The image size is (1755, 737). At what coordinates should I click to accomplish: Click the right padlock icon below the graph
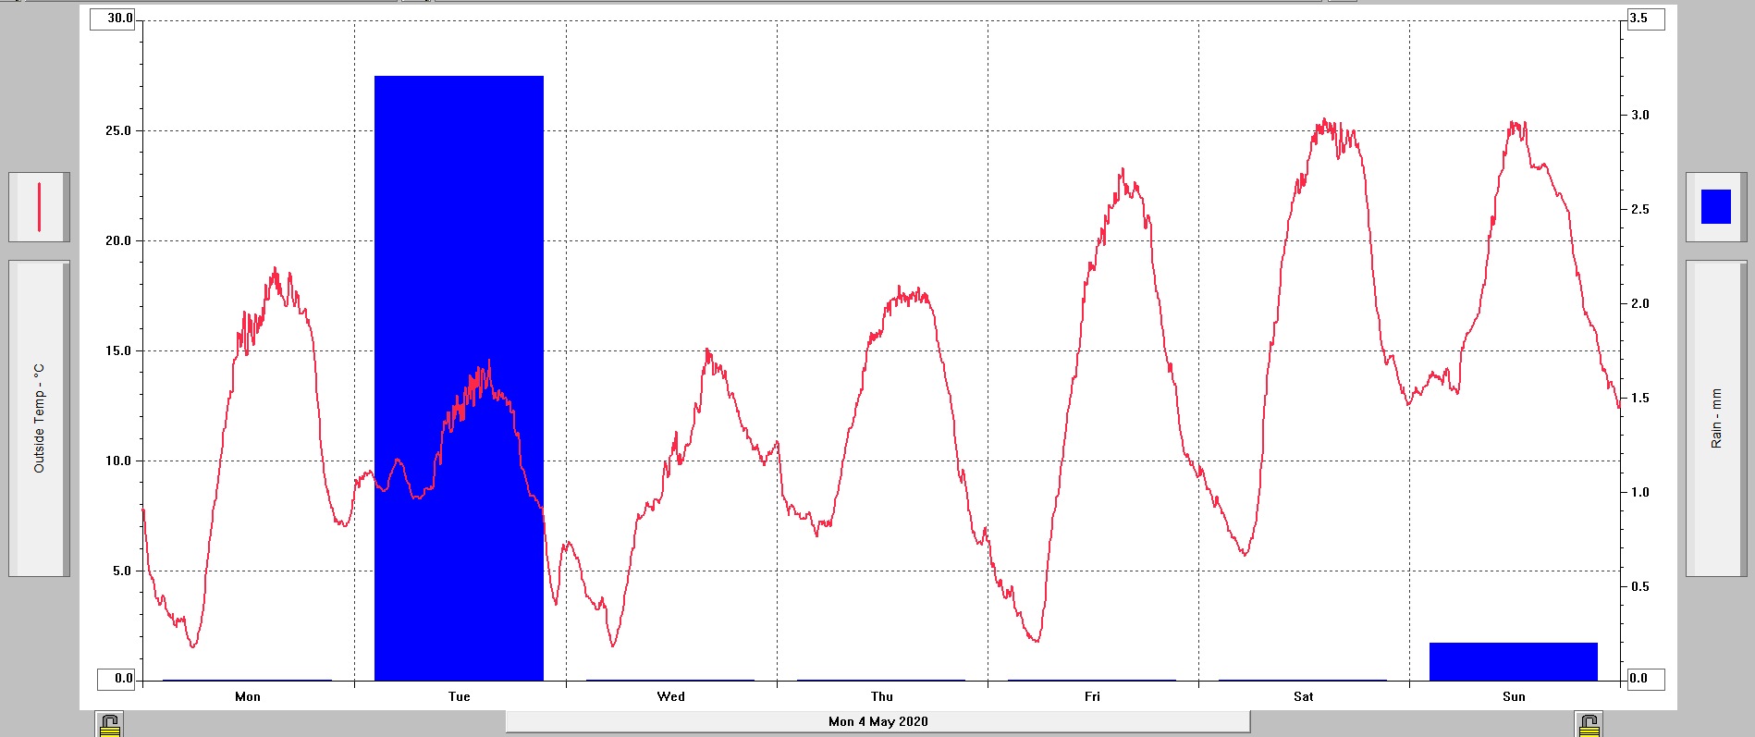click(x=1589, y=724)
